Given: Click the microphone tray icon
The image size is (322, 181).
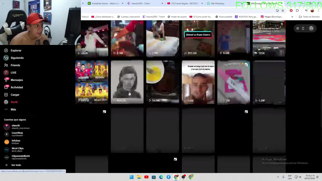Looking at the screenshot, I should 284,177.
